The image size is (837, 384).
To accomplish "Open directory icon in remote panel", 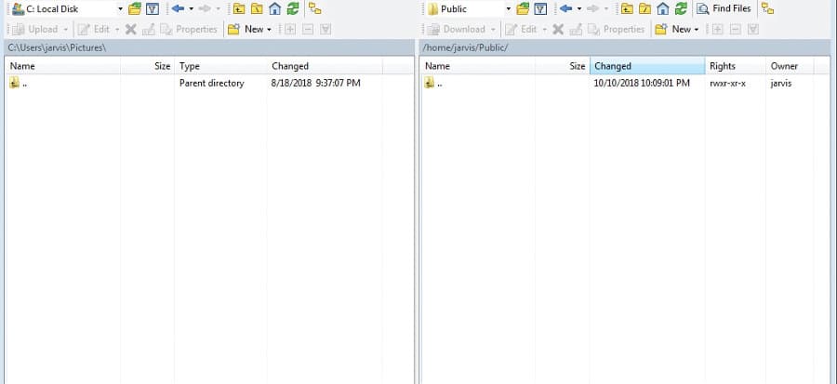I will (523, 8).
